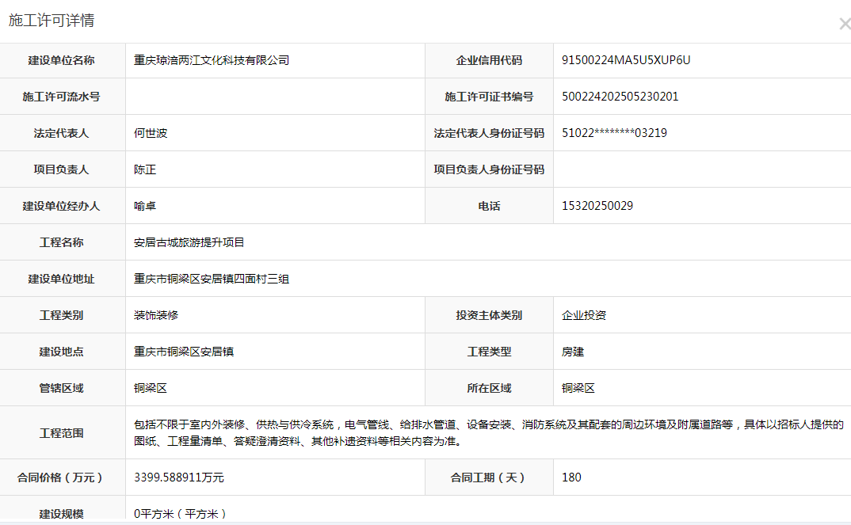The width and height of the screenshot is (851, 525).
Task: Click project manager name 陈正
Action: (x=145, y=169)
